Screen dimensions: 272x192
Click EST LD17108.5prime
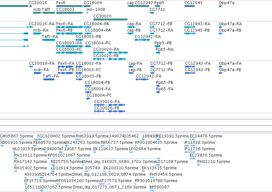point(172,161)
